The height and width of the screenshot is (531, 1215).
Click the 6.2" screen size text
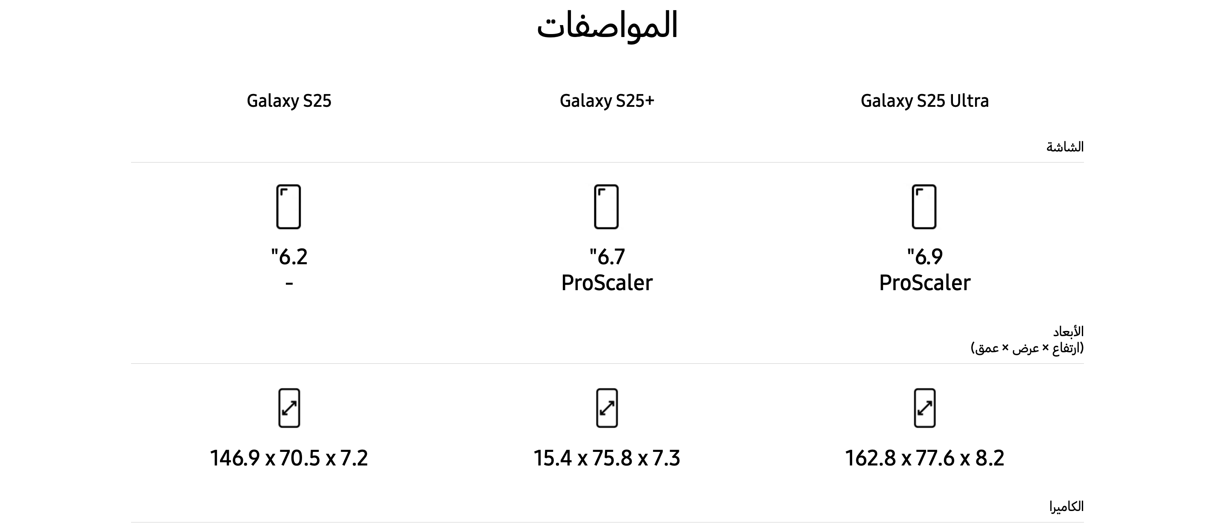289,257
